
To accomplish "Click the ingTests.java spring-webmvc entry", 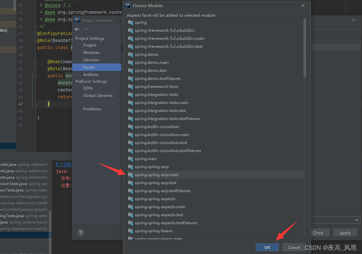I will tap(23, 216).
